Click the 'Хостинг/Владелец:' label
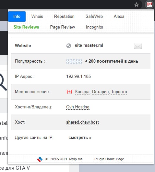 33,107
